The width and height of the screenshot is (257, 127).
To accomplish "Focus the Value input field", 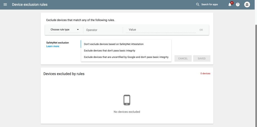I will (x=161, y=30).
